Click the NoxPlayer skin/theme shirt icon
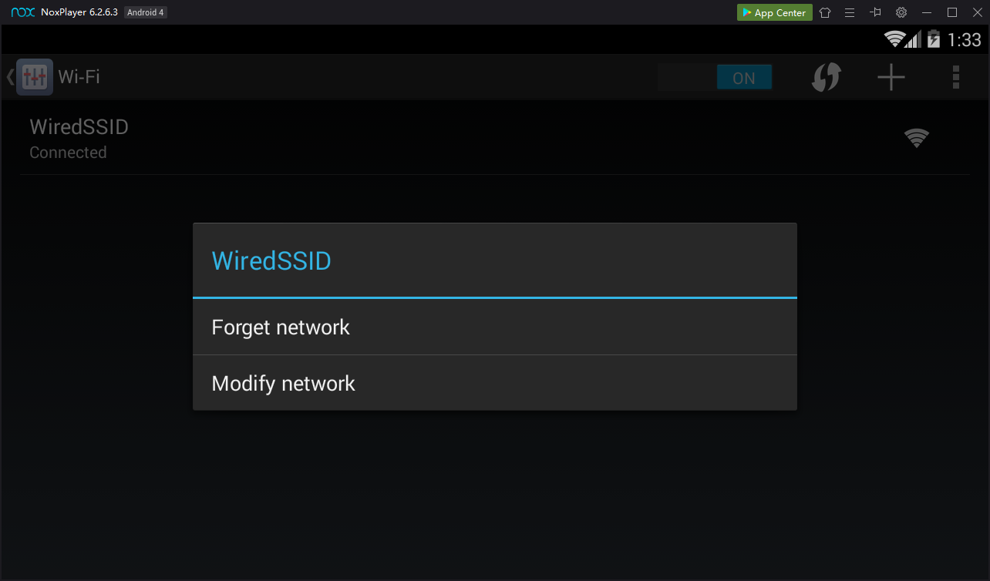Screen dimensions: 990x581 click(825, 12)
